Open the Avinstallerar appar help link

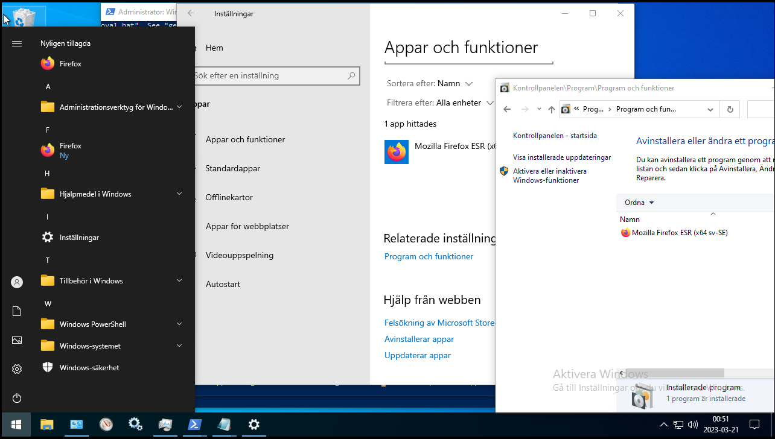coord(419,339)
